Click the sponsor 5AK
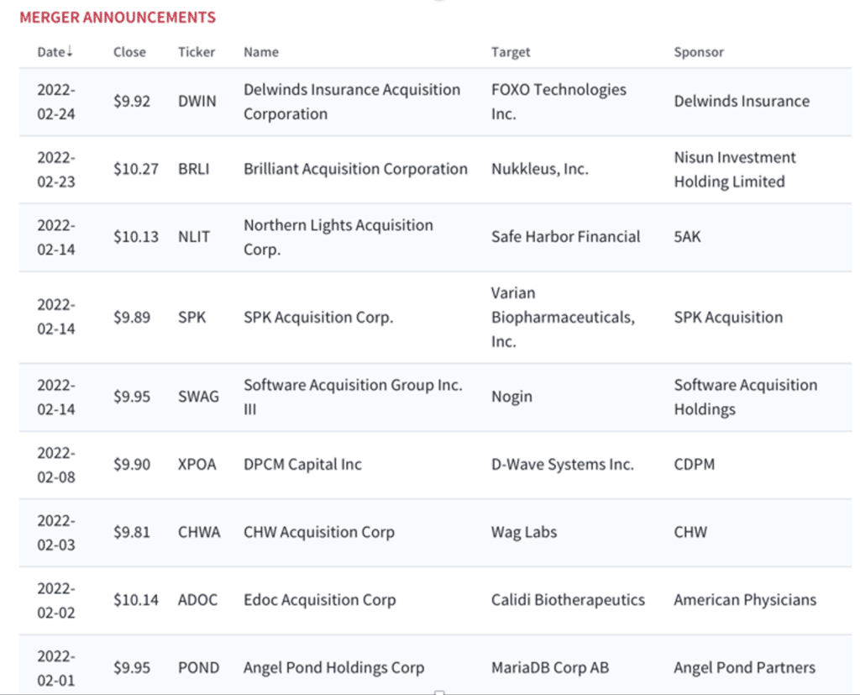Screen dimensions: 860x695 point(687,237)
